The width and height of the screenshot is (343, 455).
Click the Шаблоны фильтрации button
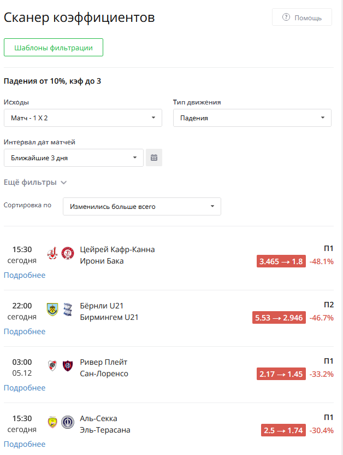54,47
